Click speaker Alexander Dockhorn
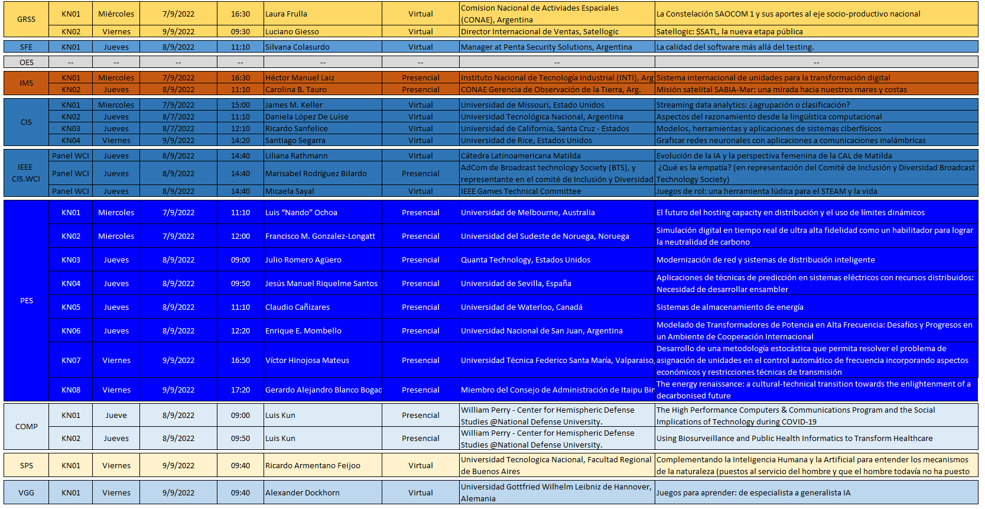Image resolution: width=985 pixels, height=509 pixels. (x=302, y=492)
